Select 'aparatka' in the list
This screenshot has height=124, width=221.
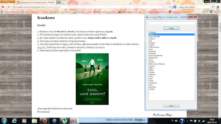pyautogui.click(x=152, y=87)
